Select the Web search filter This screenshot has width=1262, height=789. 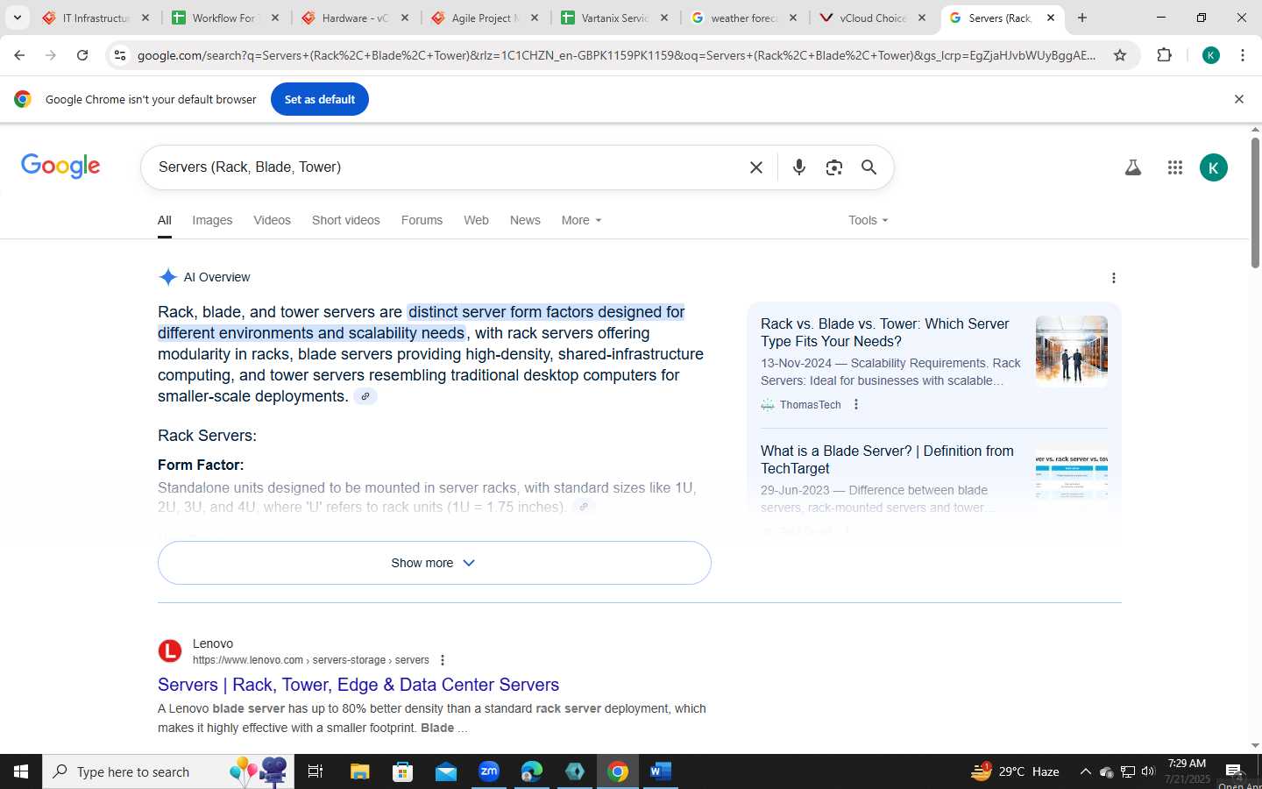pyautogui.click(x=476, y=220)
